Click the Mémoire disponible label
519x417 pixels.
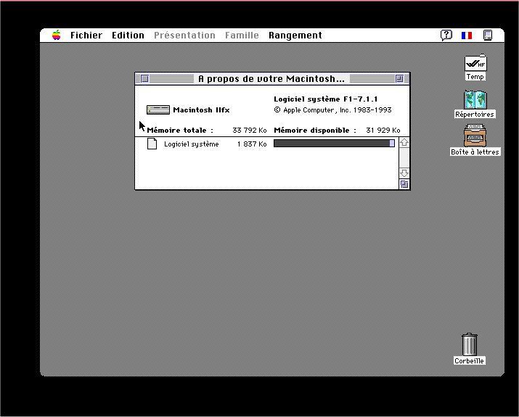click(315, 131)
